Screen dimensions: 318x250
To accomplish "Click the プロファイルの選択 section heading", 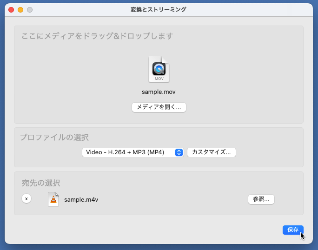I will [x=54, y=138].
